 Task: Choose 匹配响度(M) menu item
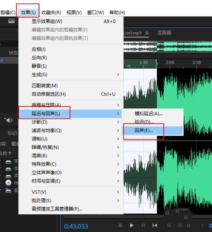(71, 86)
